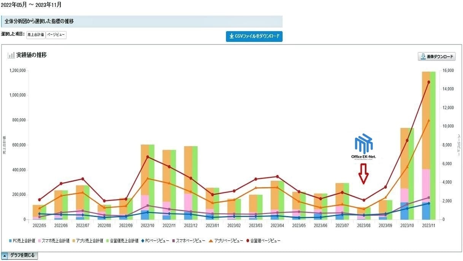This screenshot has width=463, height=261.
Task: Click the green 合算値 bar for 2022/10
Action: [x=151, y=182]
